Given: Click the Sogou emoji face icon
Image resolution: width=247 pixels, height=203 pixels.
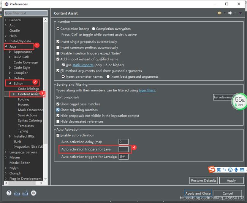Looking at the screenshot, I should (x=230, y=170).
